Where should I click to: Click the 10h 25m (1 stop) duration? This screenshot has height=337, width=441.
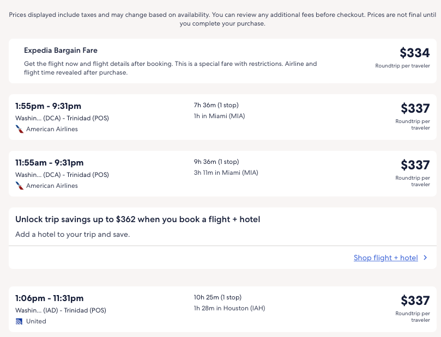pyautogui.click(x=216, y=297)
